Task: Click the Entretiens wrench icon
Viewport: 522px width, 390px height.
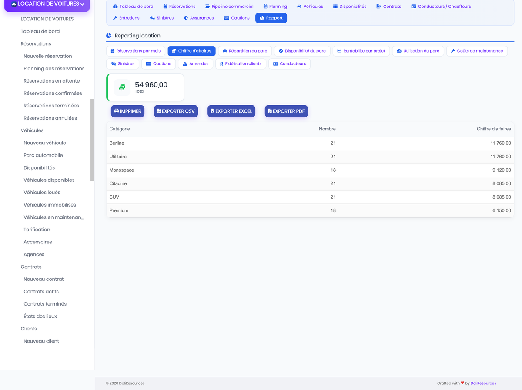Action: [115, 18]
